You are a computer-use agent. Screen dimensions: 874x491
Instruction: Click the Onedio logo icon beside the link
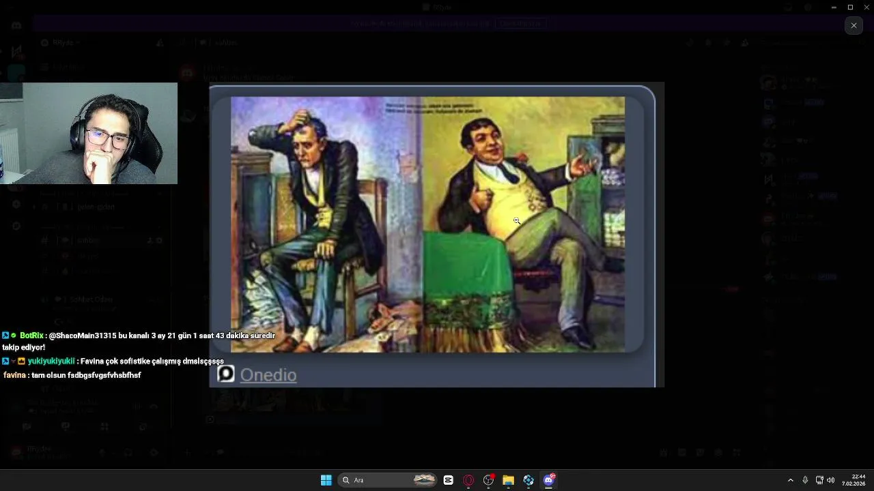coord(226,374)
